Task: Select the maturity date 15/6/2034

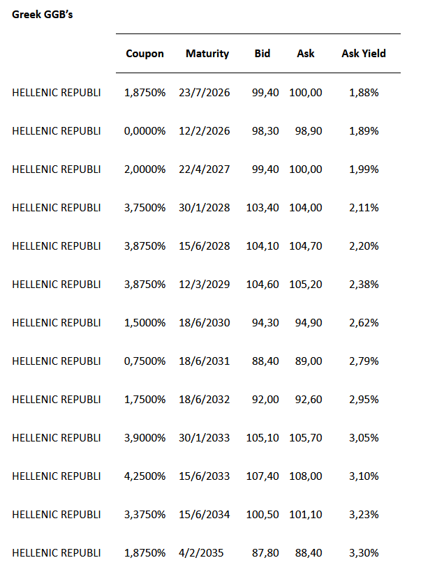Action: pyautogui.click(x=204, y=514)
